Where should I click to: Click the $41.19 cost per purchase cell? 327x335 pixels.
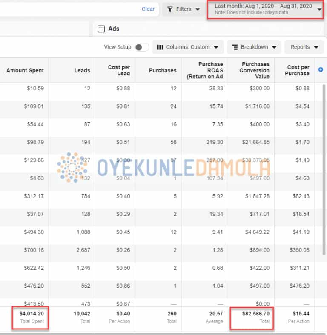tap(301, 232)
